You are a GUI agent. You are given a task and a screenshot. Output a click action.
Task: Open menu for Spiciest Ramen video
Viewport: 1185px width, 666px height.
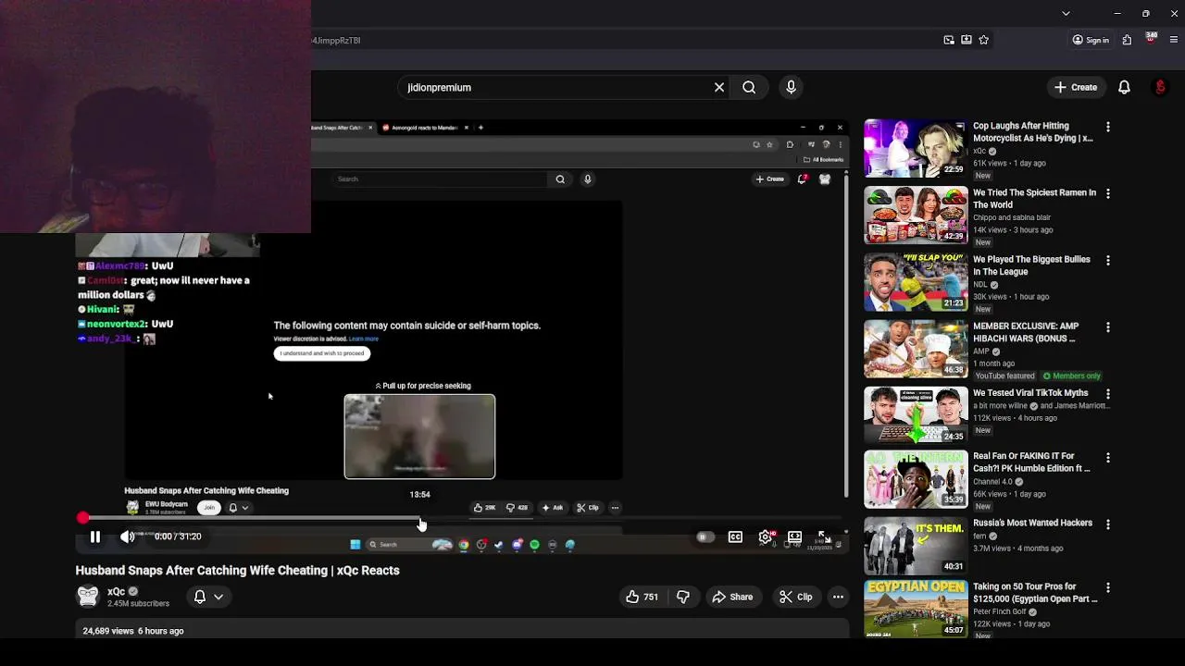(1108, 193)
